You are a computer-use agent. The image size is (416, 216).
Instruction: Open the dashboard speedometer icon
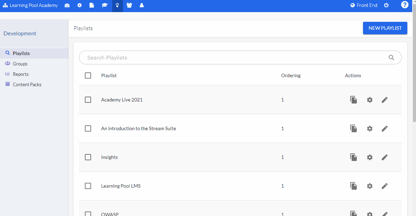[67, 6]
